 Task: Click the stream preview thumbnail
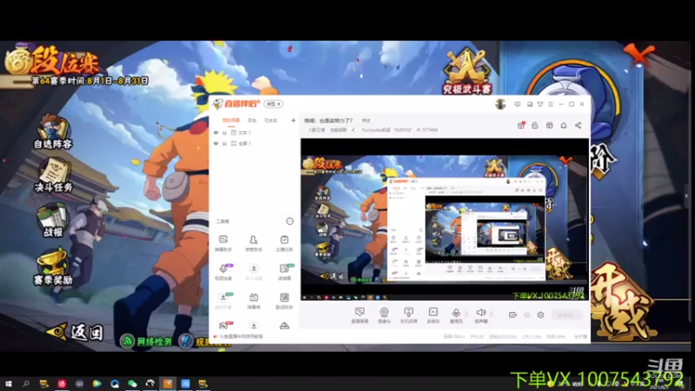click(x=445, y=220)
